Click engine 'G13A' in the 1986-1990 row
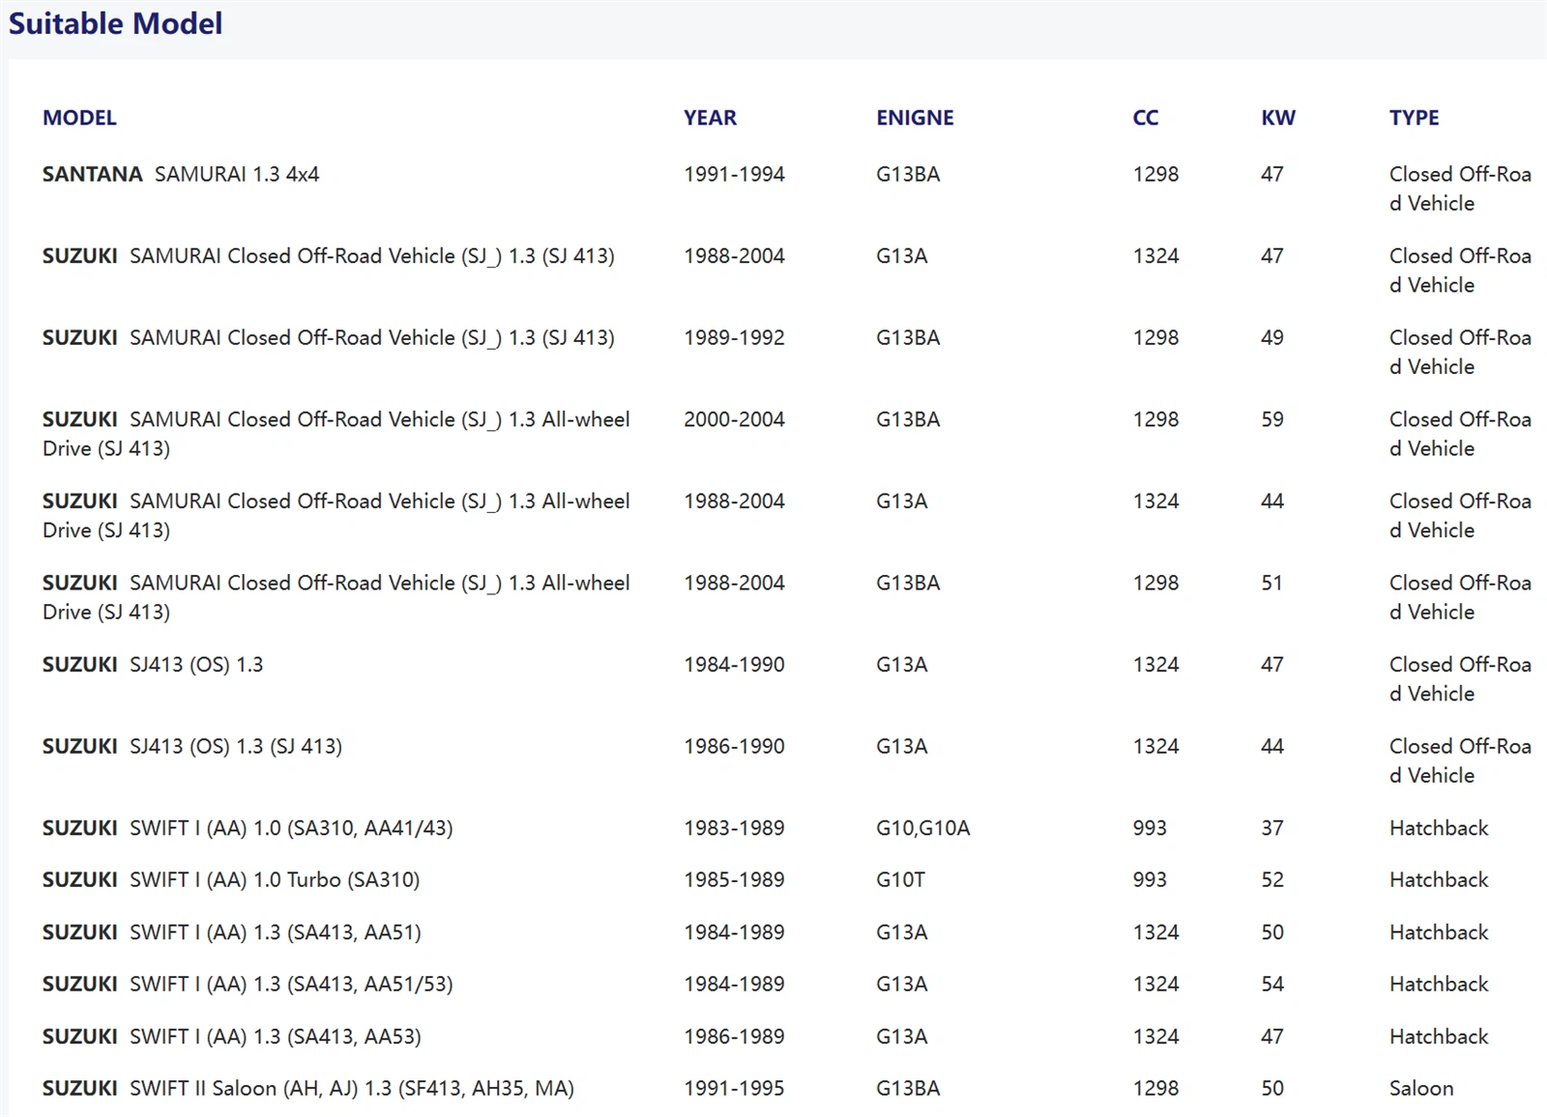1547x1117 pixels. click(x=901, y=746)
